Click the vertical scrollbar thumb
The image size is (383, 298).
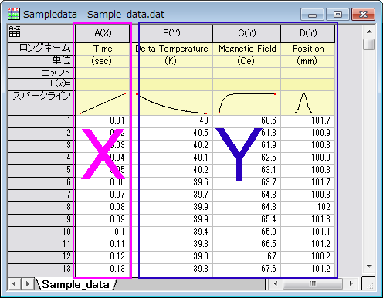point(369,44)
